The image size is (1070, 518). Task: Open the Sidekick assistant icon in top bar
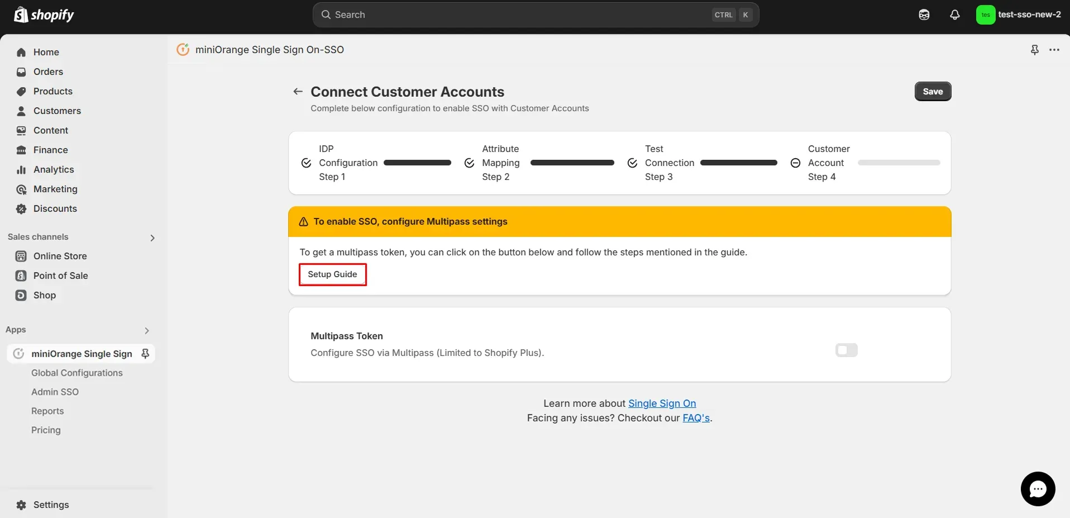(x=924, y=15)
